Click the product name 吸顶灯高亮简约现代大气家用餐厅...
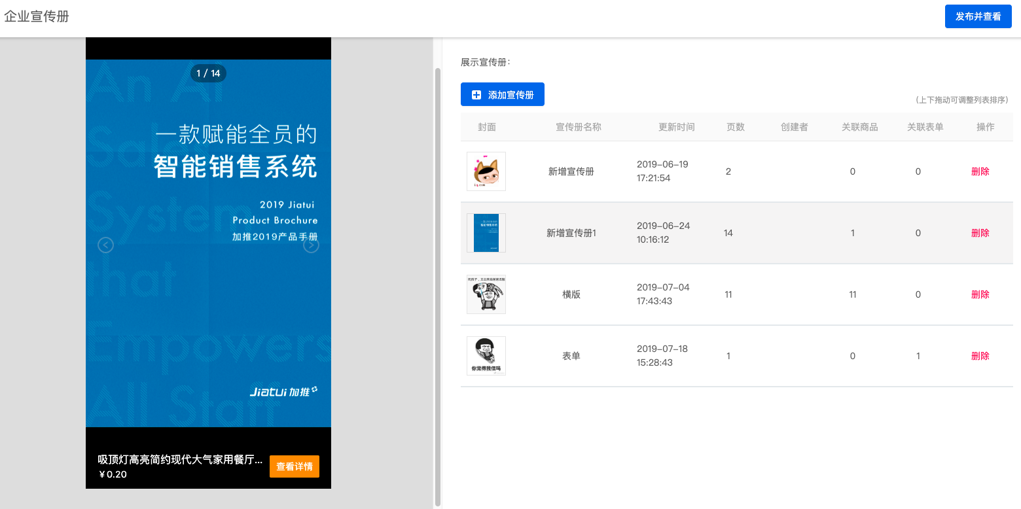1021x509 pixels. pos(180,459)
